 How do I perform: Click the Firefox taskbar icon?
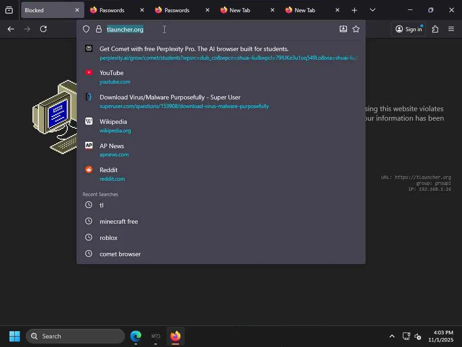(x=176, y=336)
